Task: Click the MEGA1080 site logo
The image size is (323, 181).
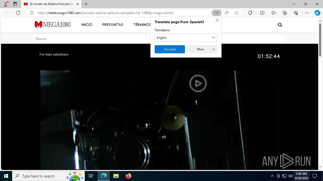Action: 52,24
